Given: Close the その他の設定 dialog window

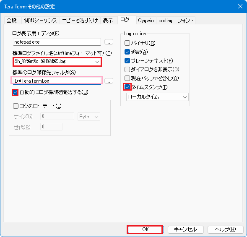Looking at the screenshot, I should coord(240,6).
